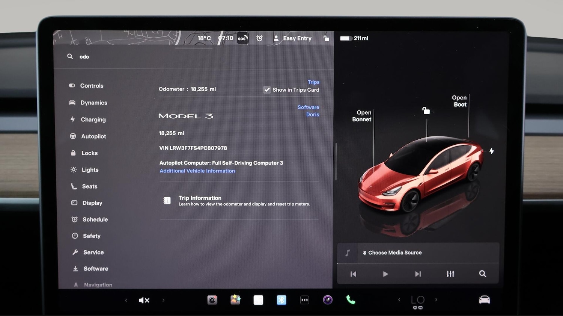Image resolution: width=563 pixels, height=316 pixels.
Task: Click the battery range indicator 211 mi
Action: (354, 38)
